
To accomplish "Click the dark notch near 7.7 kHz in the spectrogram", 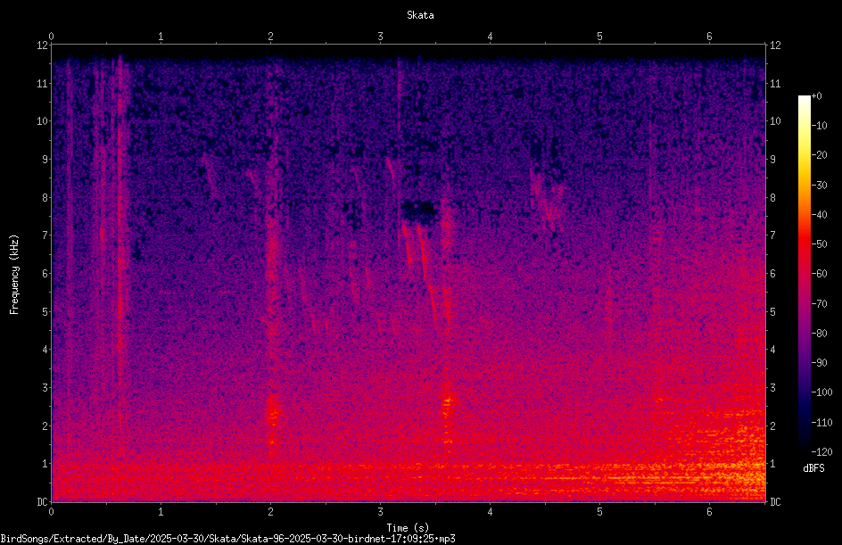I will pyautogui.click(x=419, y=212).
